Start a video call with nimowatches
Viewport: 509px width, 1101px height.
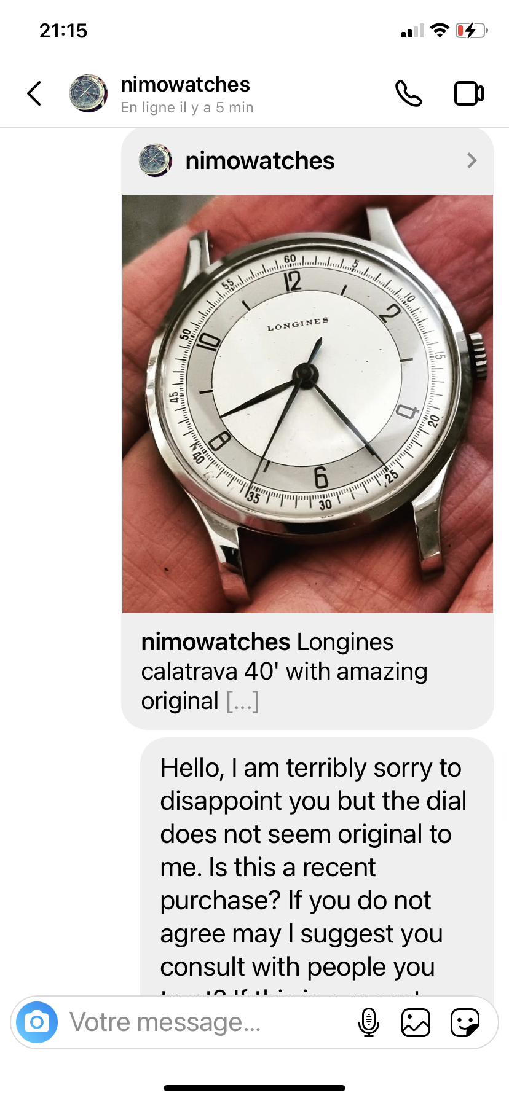point(469,93)
